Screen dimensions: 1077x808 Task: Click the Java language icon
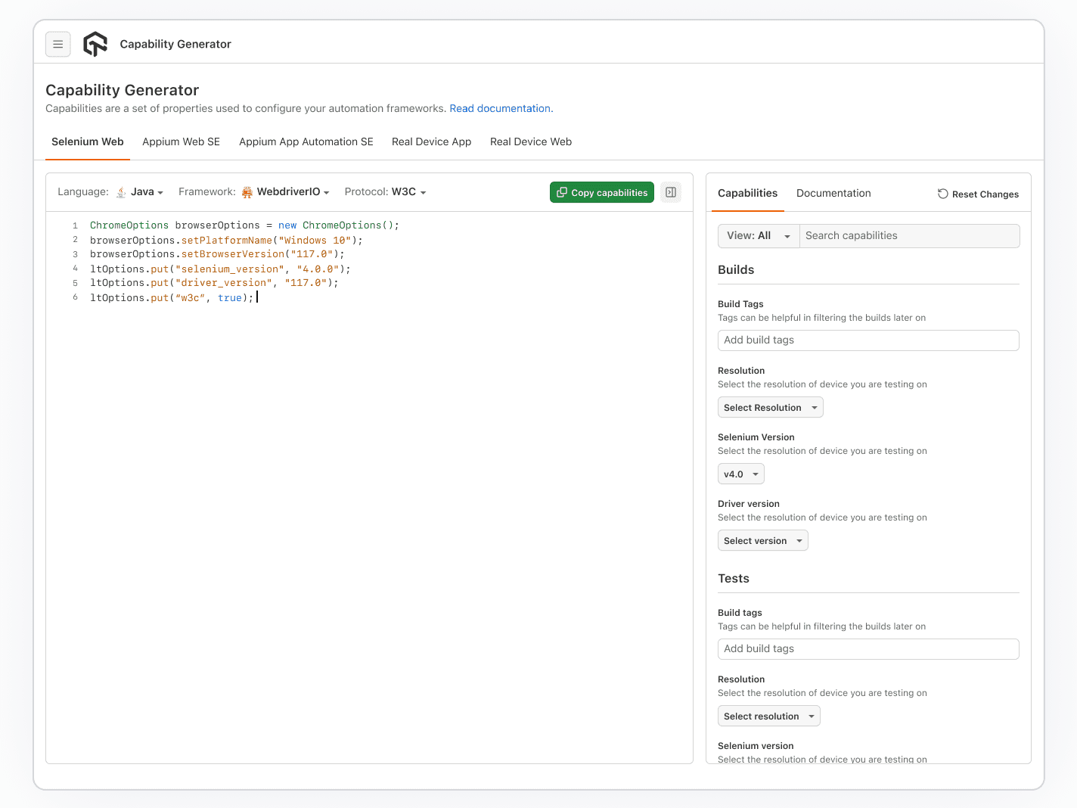[x=120, y=191]
